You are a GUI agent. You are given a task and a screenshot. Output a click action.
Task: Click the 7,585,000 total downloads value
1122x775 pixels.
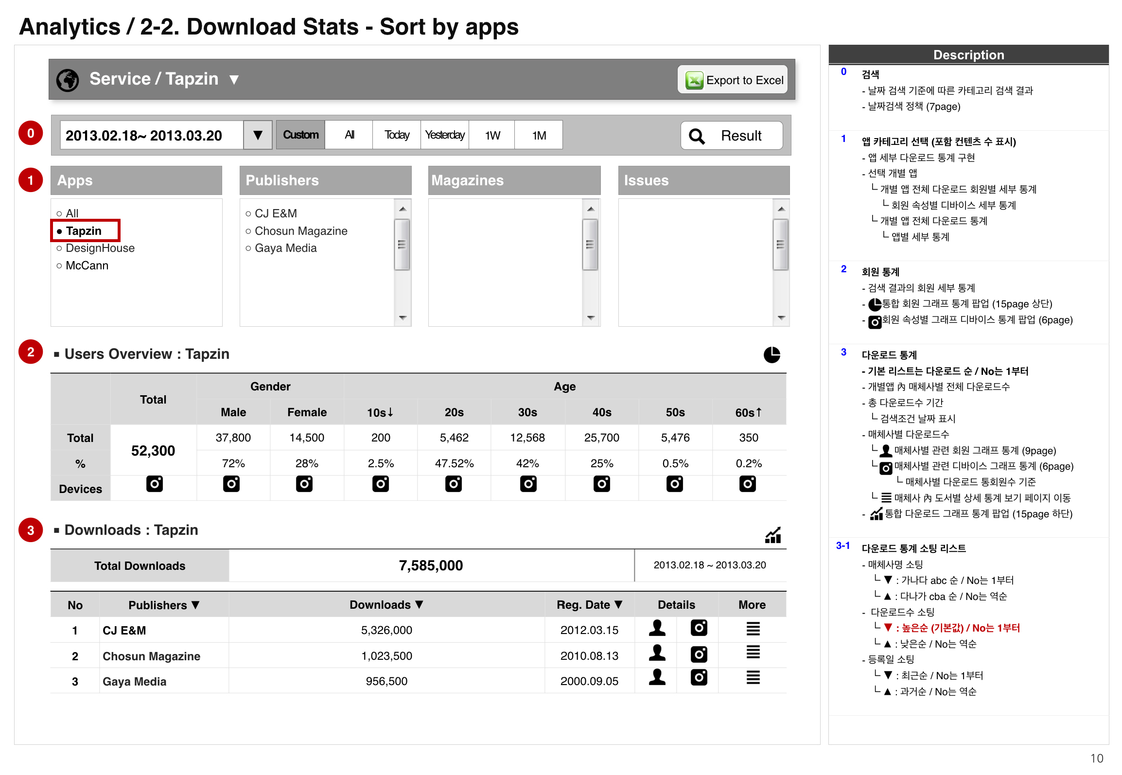[431, 565]
